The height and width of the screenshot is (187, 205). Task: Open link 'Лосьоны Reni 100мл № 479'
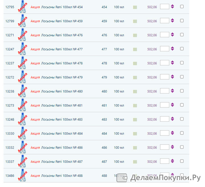[62, 77]
